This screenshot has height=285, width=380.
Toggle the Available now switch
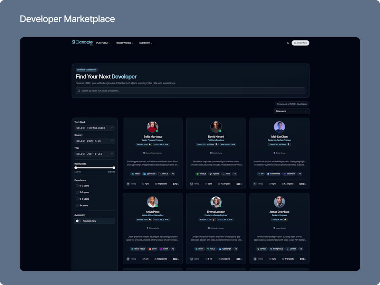pyautogui.click(x=78, y=221)
